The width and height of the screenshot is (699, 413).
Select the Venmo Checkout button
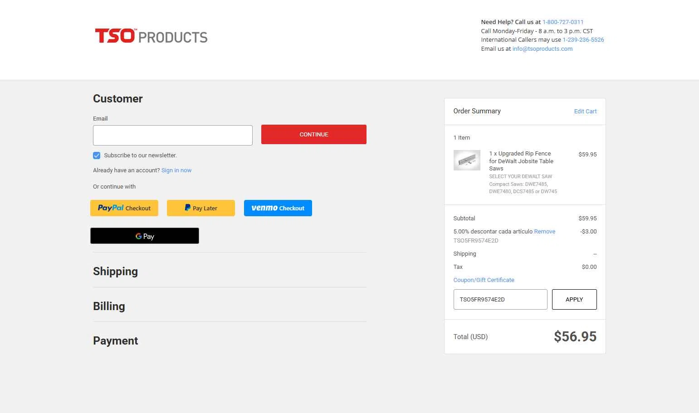(278, 208)
